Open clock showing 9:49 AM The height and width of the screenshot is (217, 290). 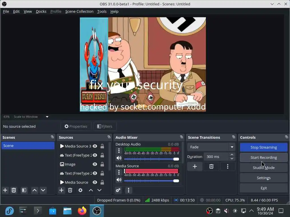tap(265, 211)
